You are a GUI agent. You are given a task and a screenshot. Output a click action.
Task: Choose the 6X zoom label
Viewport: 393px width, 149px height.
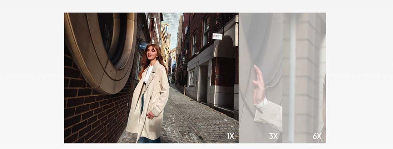pyautogui.click(x=317, y=136)
